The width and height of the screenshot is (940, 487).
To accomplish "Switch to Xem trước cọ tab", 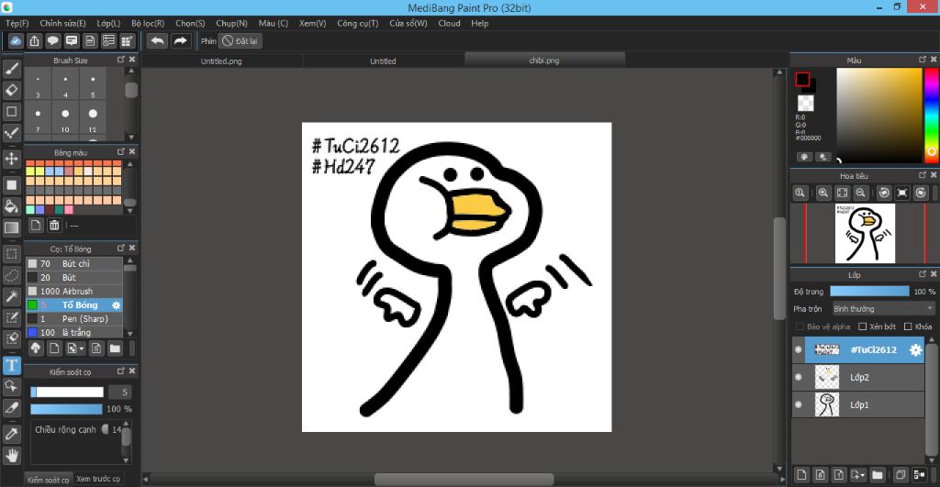I will coord(98,479).
